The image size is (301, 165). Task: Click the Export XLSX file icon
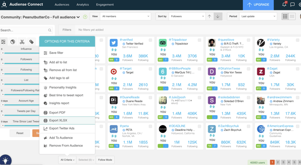click(45, 120)
